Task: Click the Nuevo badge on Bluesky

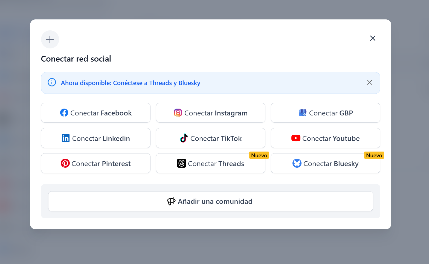Action: (x=374, y=155)
